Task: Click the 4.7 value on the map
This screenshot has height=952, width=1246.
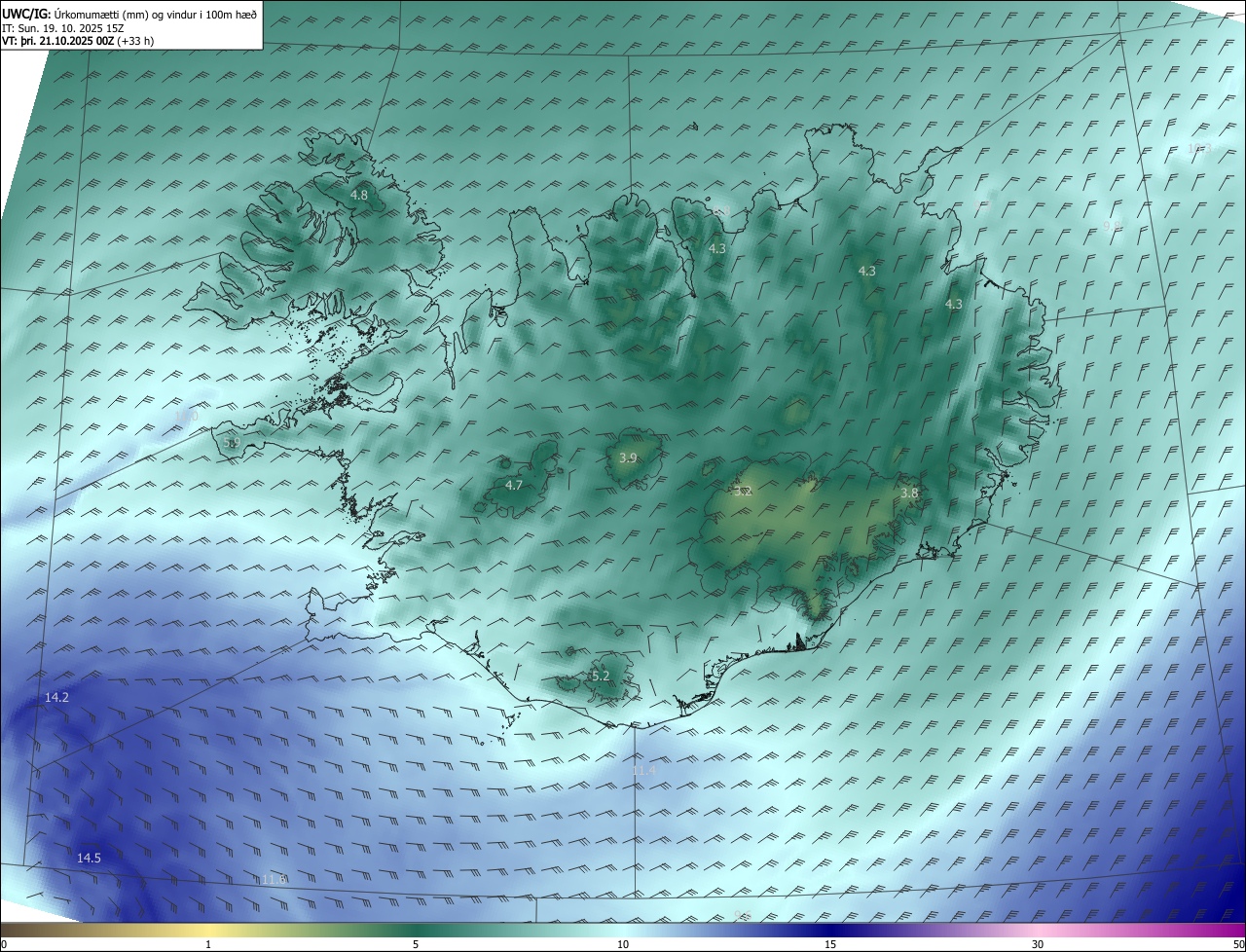Action: (514, 485)
